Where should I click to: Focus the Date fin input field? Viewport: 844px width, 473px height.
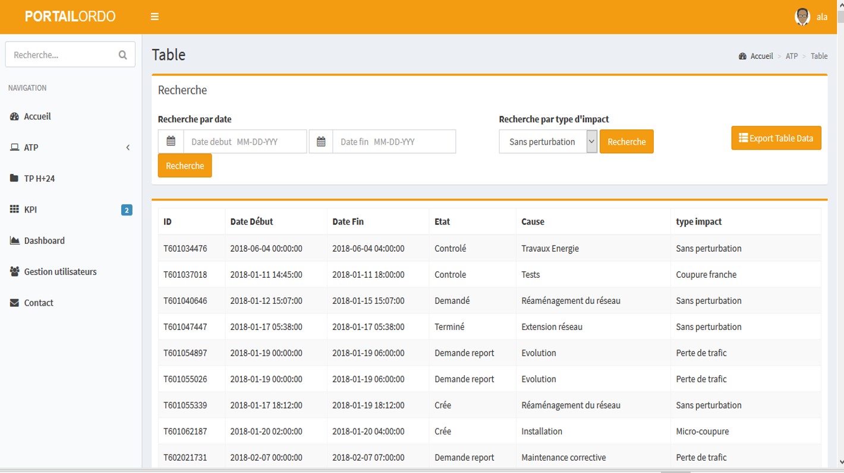(394, 141)
